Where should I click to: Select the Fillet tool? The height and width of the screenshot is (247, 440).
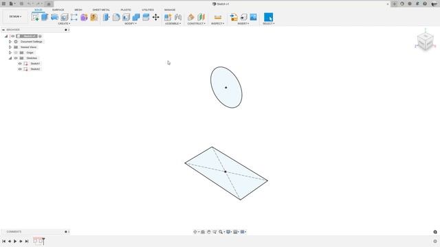point(116,17)
